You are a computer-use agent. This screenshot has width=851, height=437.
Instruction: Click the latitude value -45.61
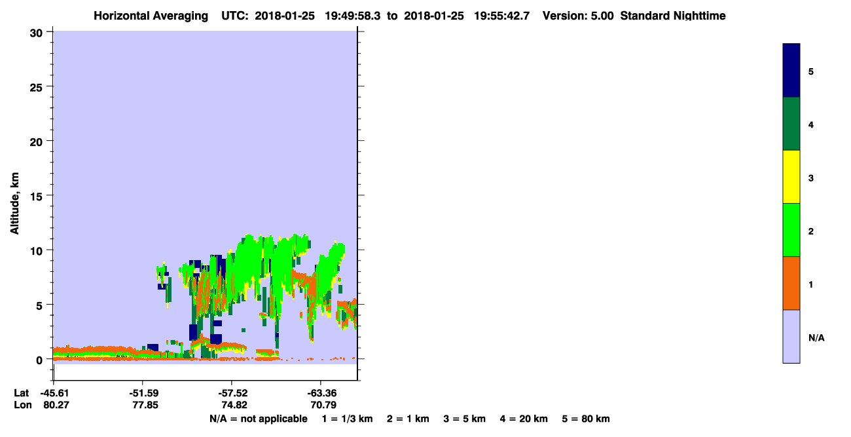pos(54,393)
